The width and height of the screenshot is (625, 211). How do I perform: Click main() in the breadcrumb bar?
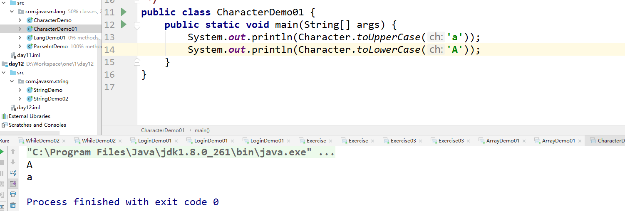202,130
